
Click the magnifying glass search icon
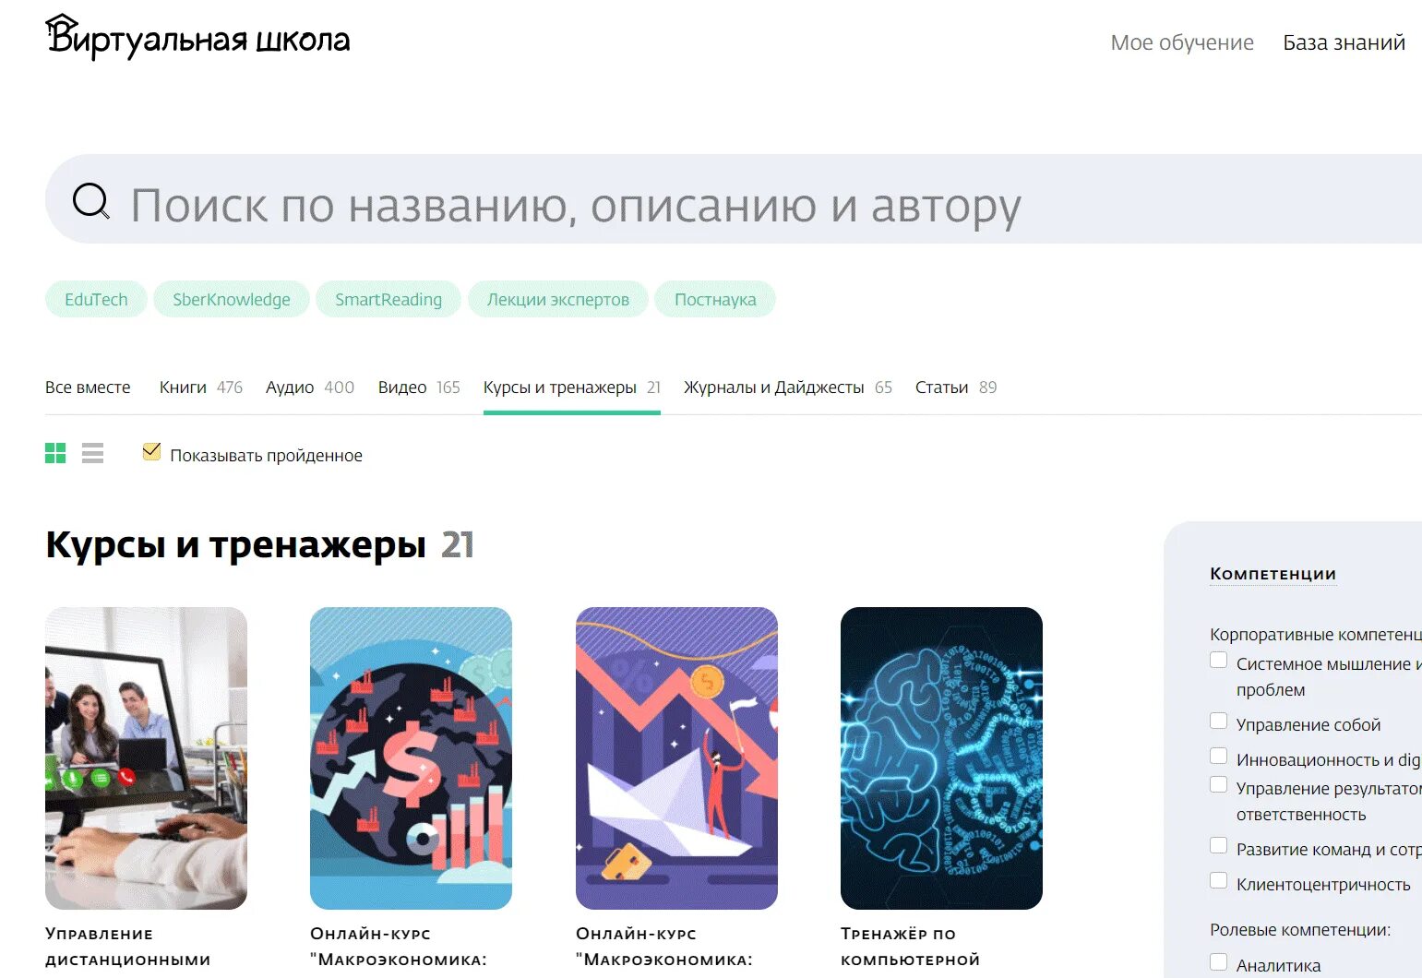(91, 200)
